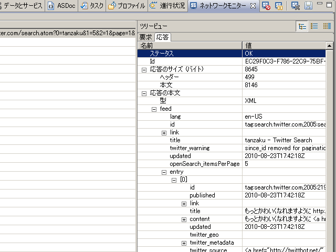The width and height of the screenshot is (336, 252).
Task: Collapse the entry node
Action: tap(164, 172)
